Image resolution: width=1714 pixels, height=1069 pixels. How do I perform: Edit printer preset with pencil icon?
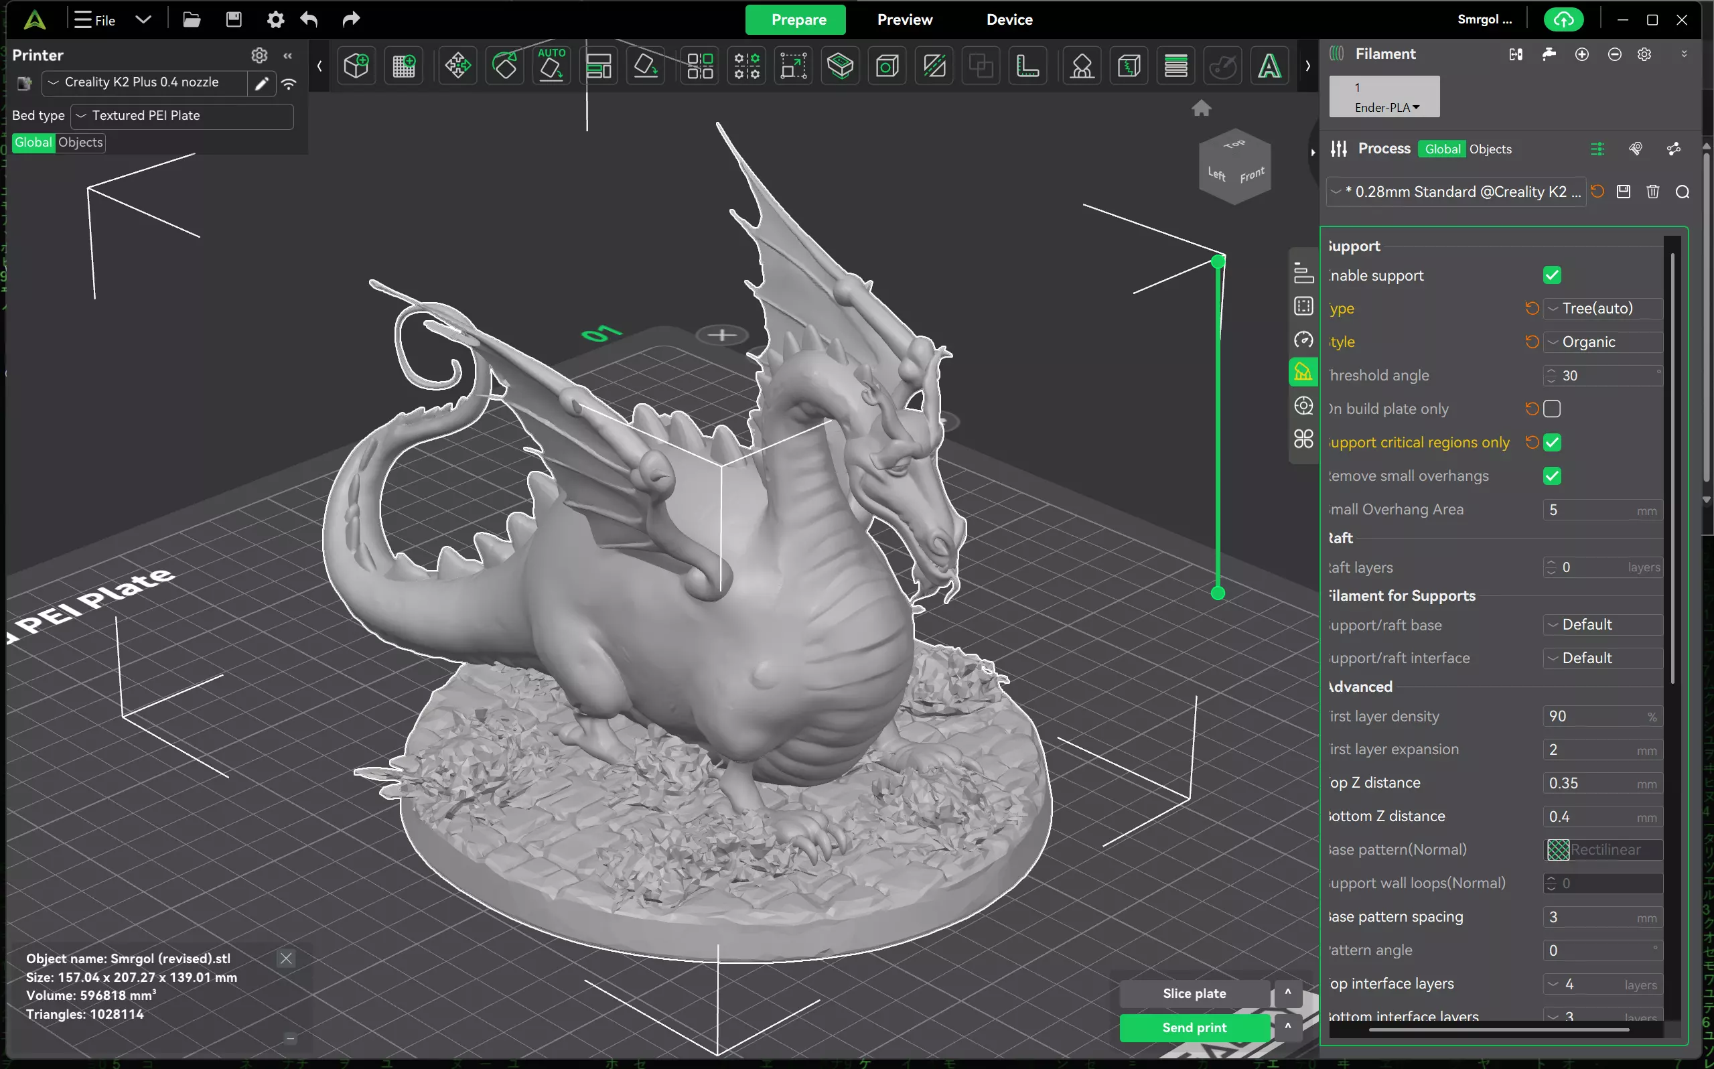point(261,84)
